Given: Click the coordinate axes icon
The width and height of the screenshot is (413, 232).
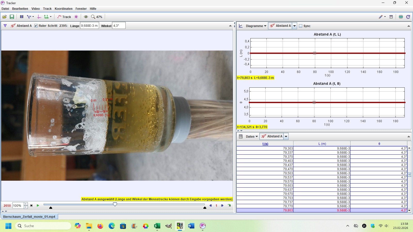Looking at the screenshot, I should (x=39, y=17).
